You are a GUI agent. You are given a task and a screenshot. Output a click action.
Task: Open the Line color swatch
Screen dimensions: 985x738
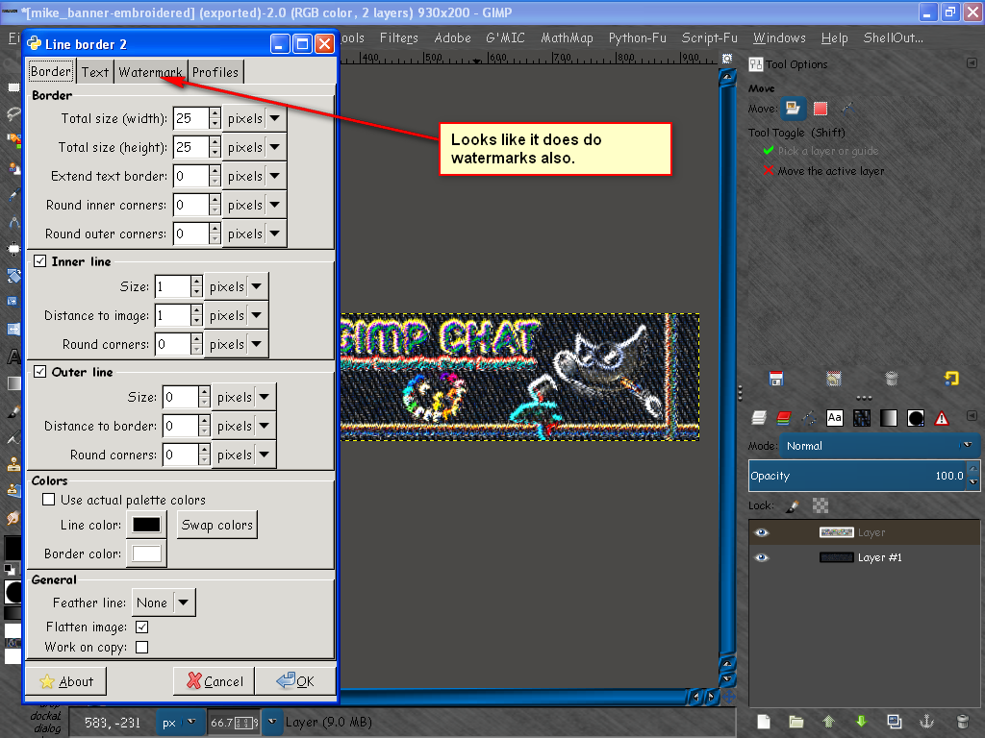point(146,525)
